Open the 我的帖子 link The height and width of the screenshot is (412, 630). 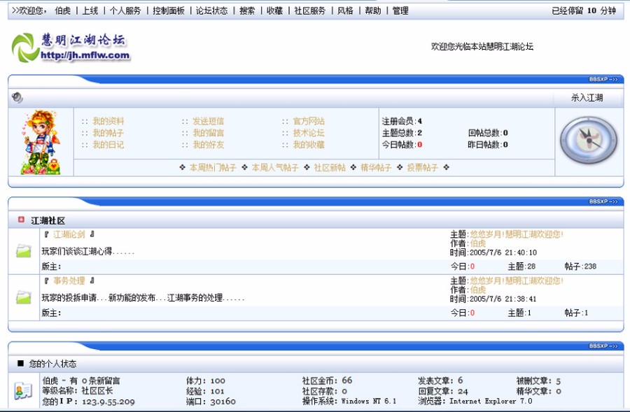tap(108, 132)
